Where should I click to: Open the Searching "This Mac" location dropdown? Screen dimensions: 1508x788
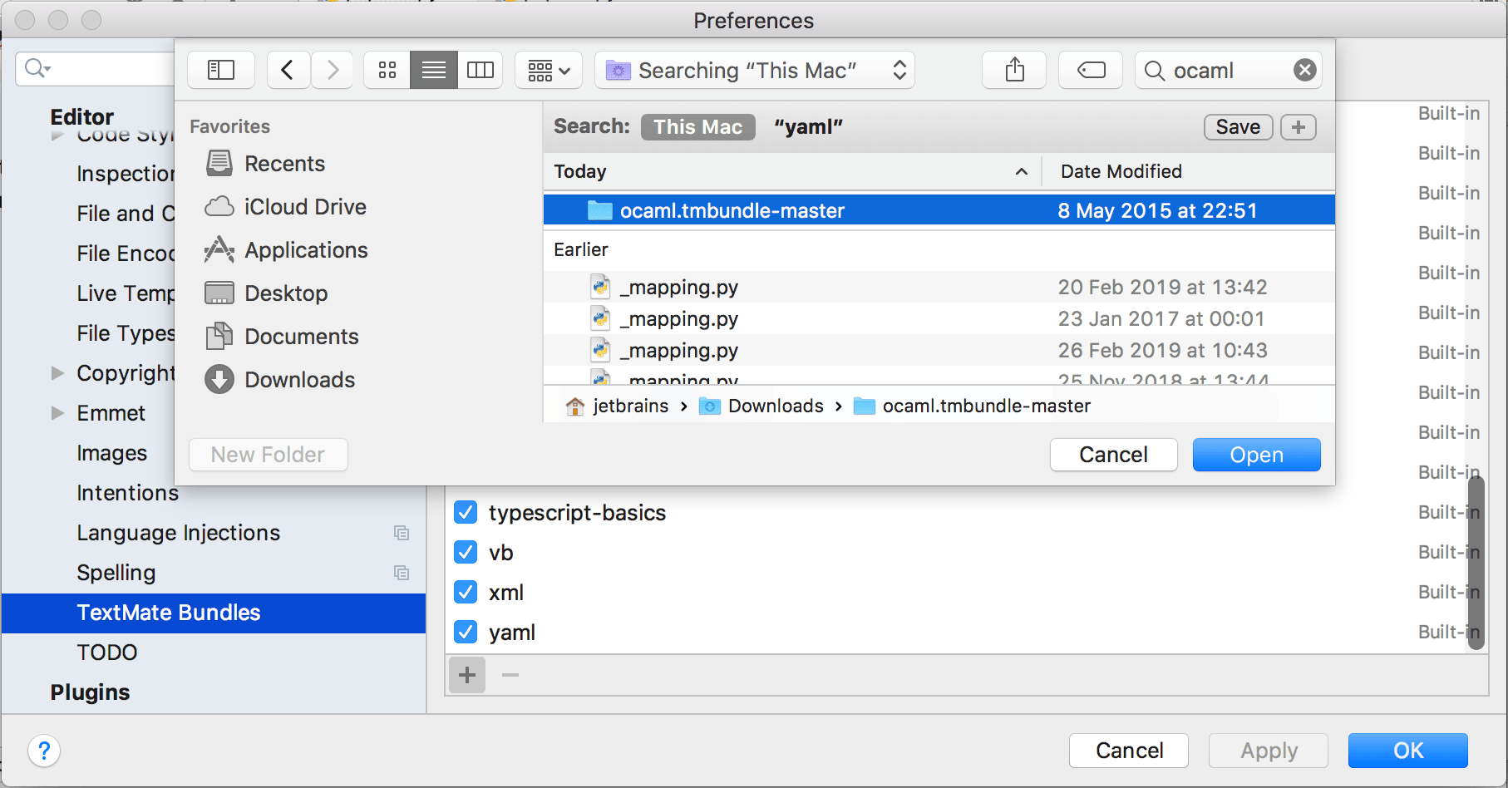click(x=755, y=70)
